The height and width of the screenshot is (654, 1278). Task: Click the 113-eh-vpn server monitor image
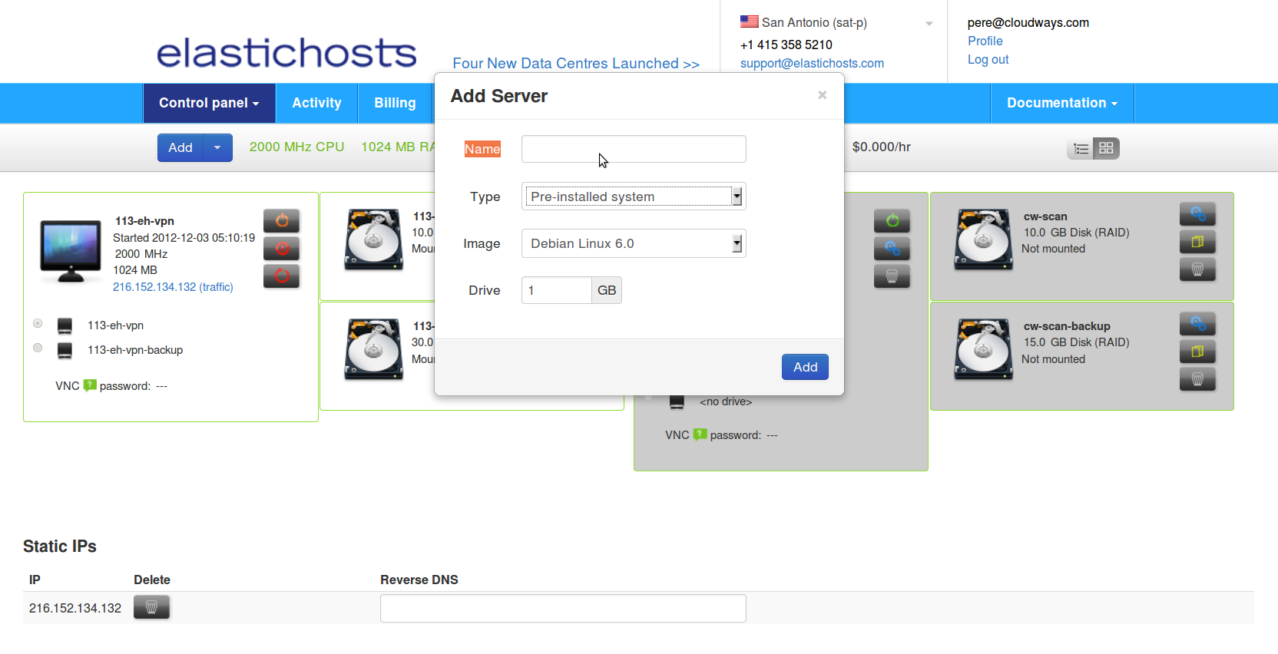click(x=71, y=251)
